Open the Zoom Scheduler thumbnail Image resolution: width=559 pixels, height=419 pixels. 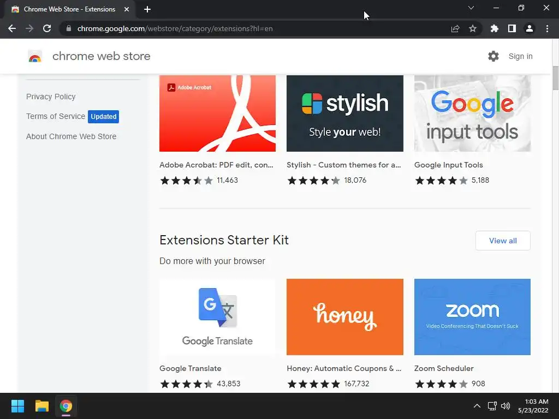pos(472,317)
